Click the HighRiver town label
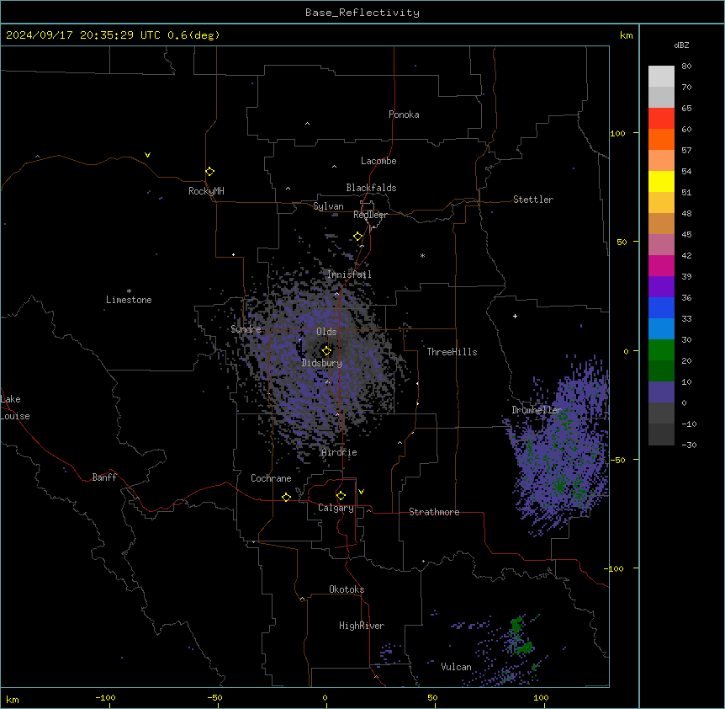 click(362, 626)
